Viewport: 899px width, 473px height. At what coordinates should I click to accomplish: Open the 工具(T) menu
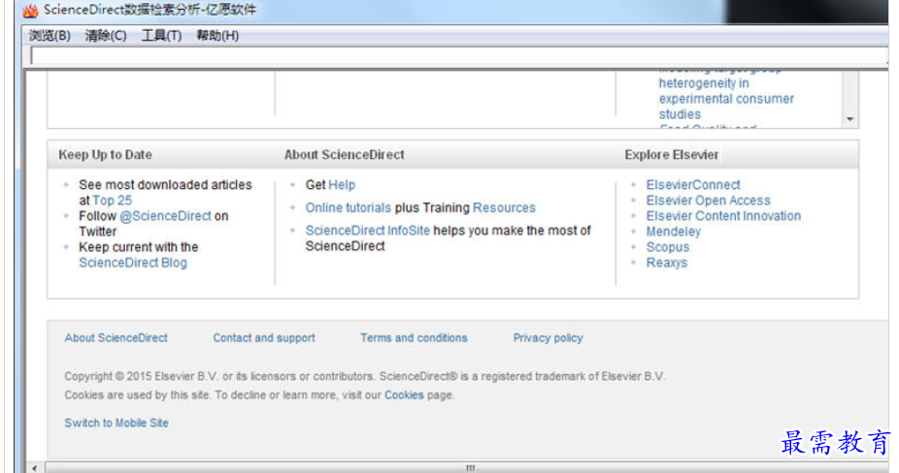[x=161, y=36]
